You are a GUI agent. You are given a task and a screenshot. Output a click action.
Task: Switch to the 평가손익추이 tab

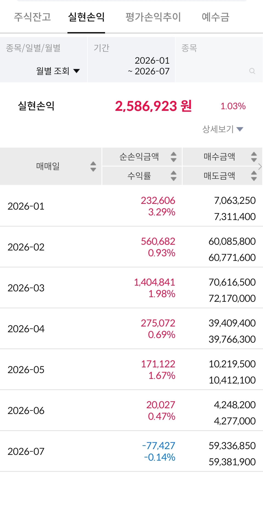tap(153, 17)
